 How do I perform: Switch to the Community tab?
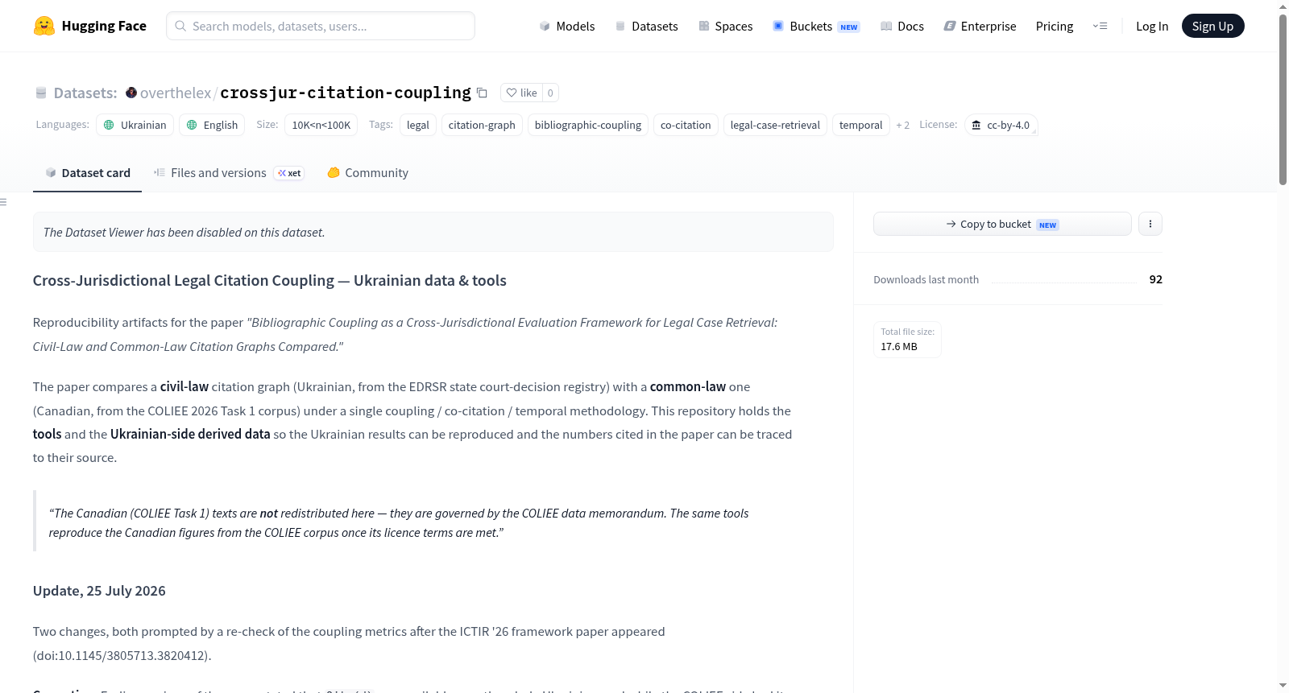point(367,172)
